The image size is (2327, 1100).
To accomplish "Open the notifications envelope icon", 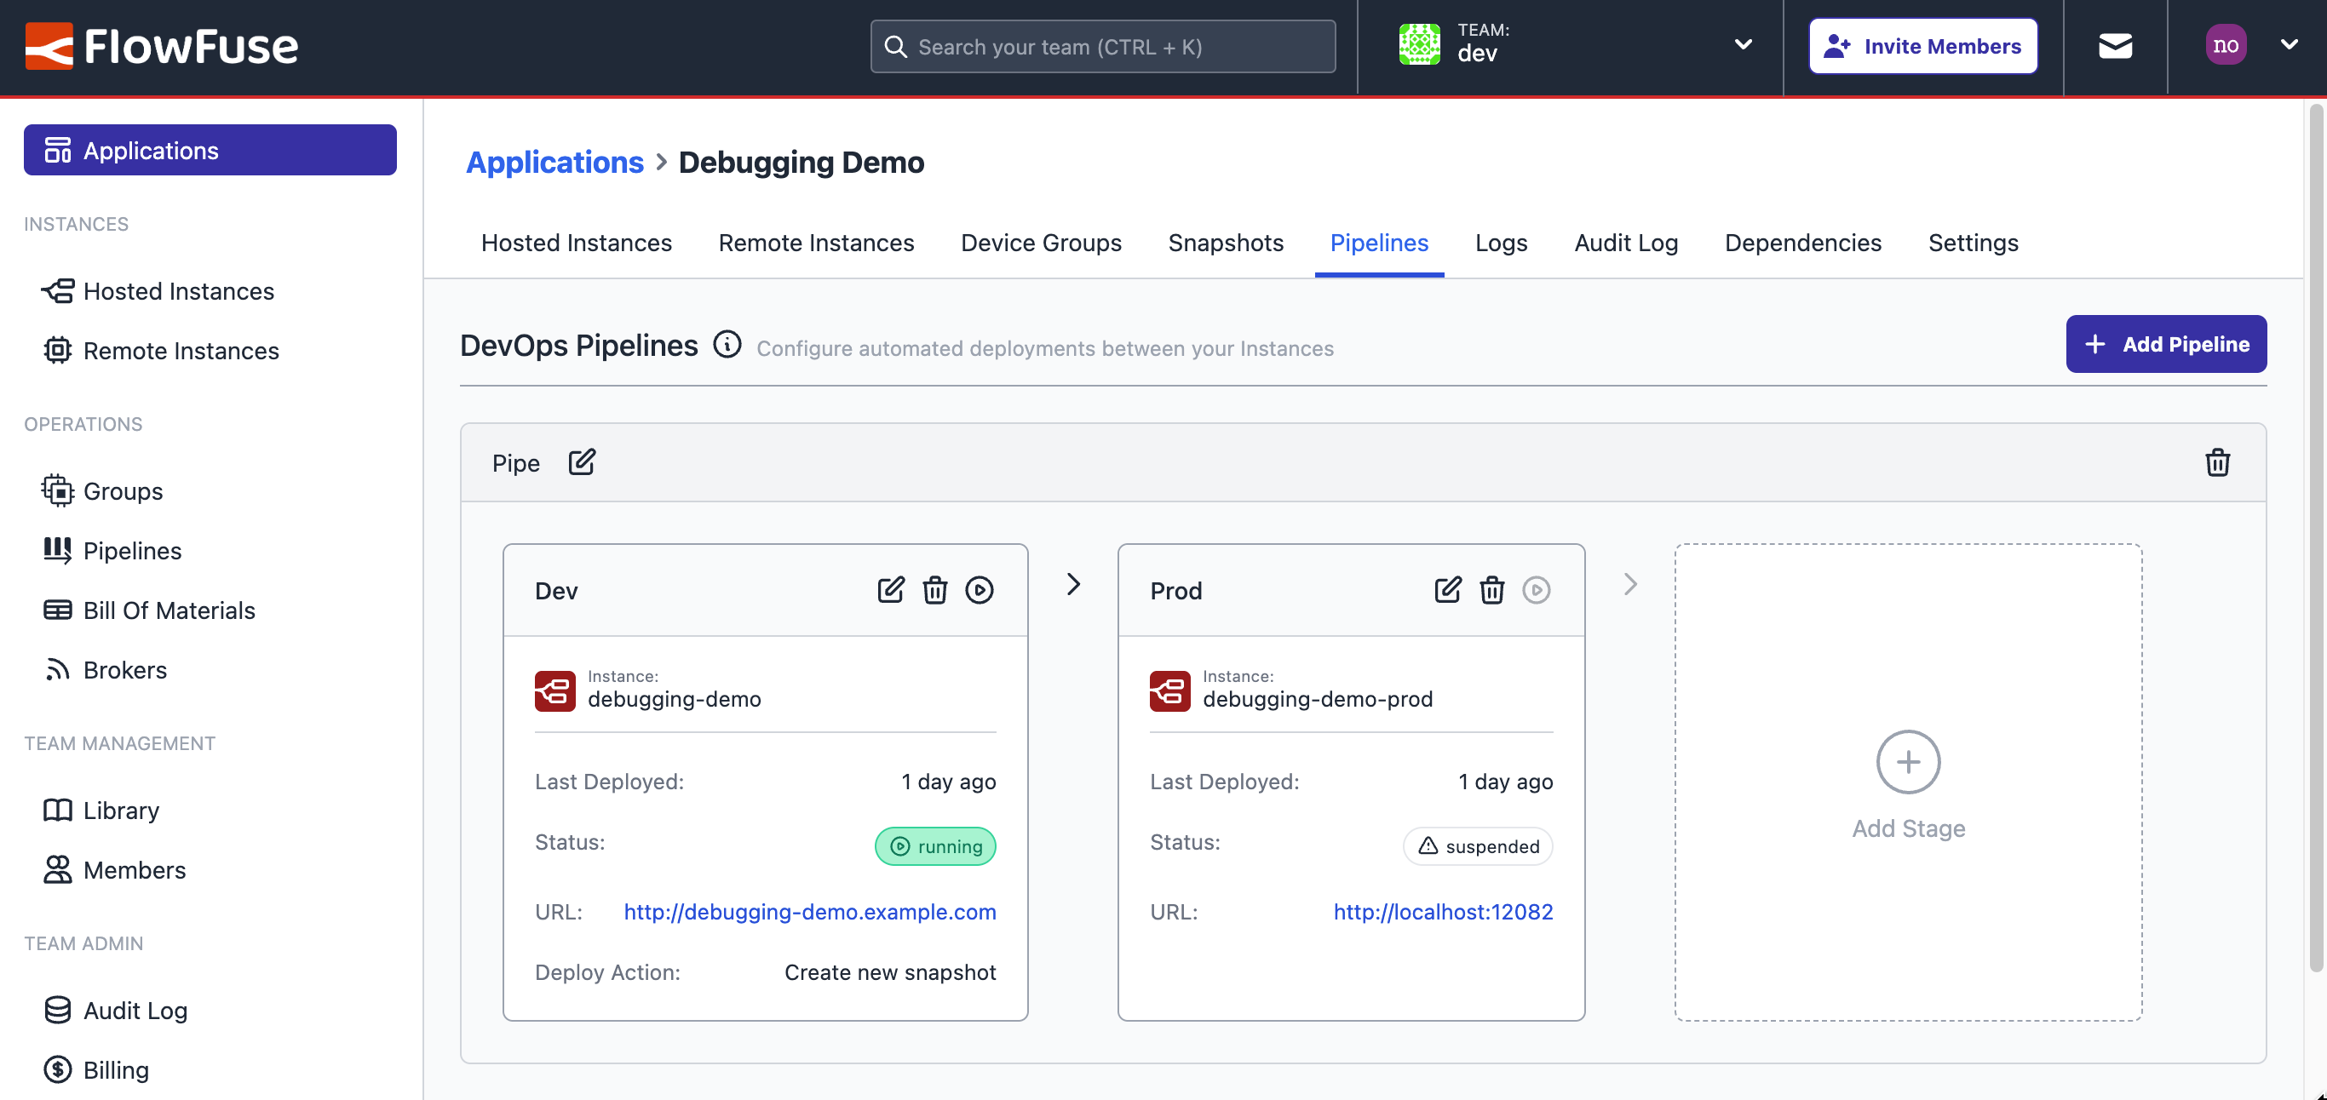I will tap(2115, 46).
